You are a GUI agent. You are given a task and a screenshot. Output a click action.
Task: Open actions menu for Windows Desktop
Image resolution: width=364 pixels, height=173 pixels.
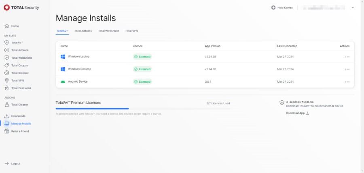click(347, 69)
